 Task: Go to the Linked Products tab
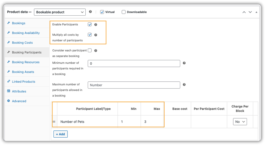tap(23, 82)
